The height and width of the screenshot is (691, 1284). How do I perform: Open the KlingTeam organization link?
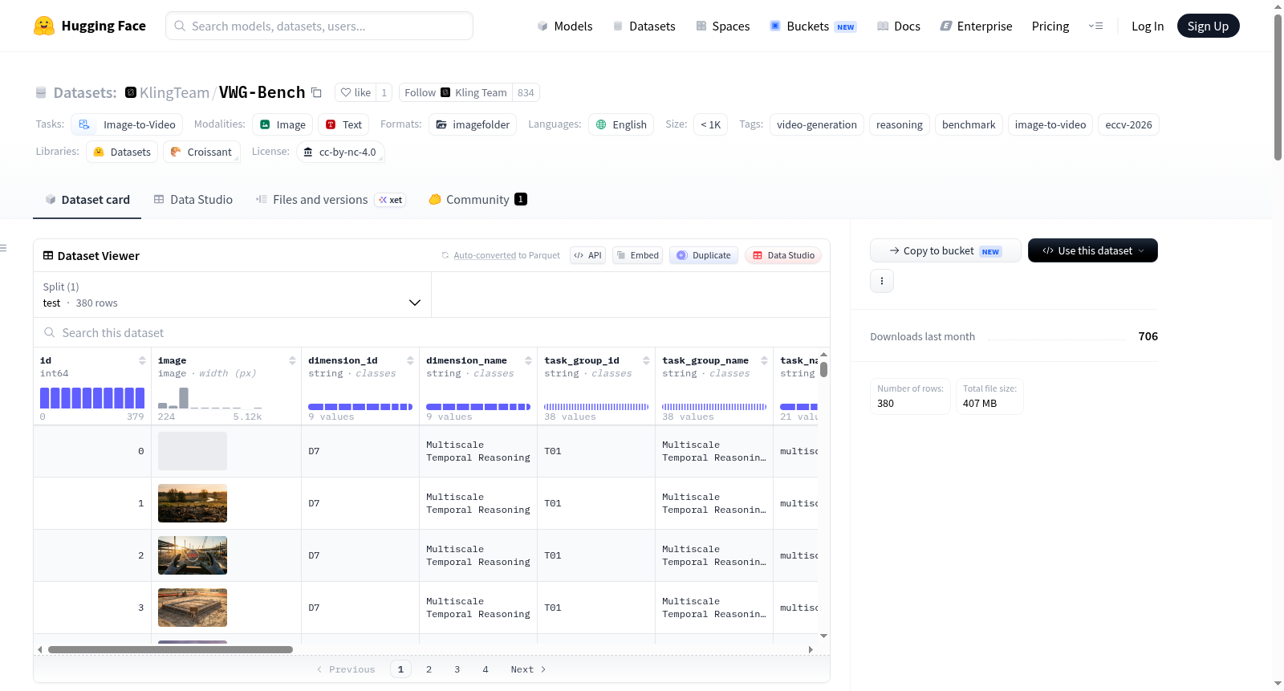[174, 92]
